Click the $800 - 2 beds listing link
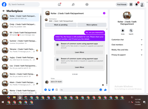 (x=61, y=21)
